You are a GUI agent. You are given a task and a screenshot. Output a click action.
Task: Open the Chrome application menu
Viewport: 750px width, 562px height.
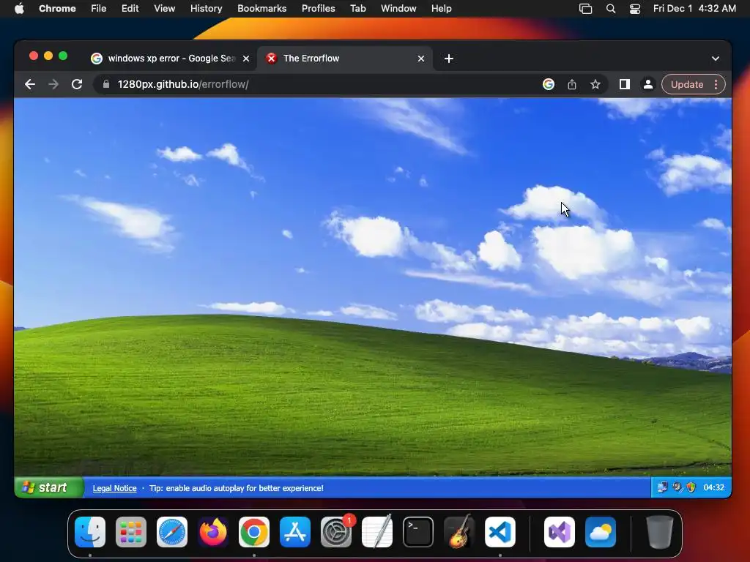point(57,8)
